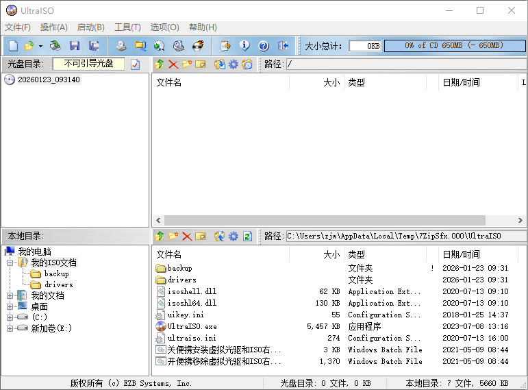Click the 不可引导光盘 boot status field
This screenshot has width=528, height=390.
(x=88, y=64)
